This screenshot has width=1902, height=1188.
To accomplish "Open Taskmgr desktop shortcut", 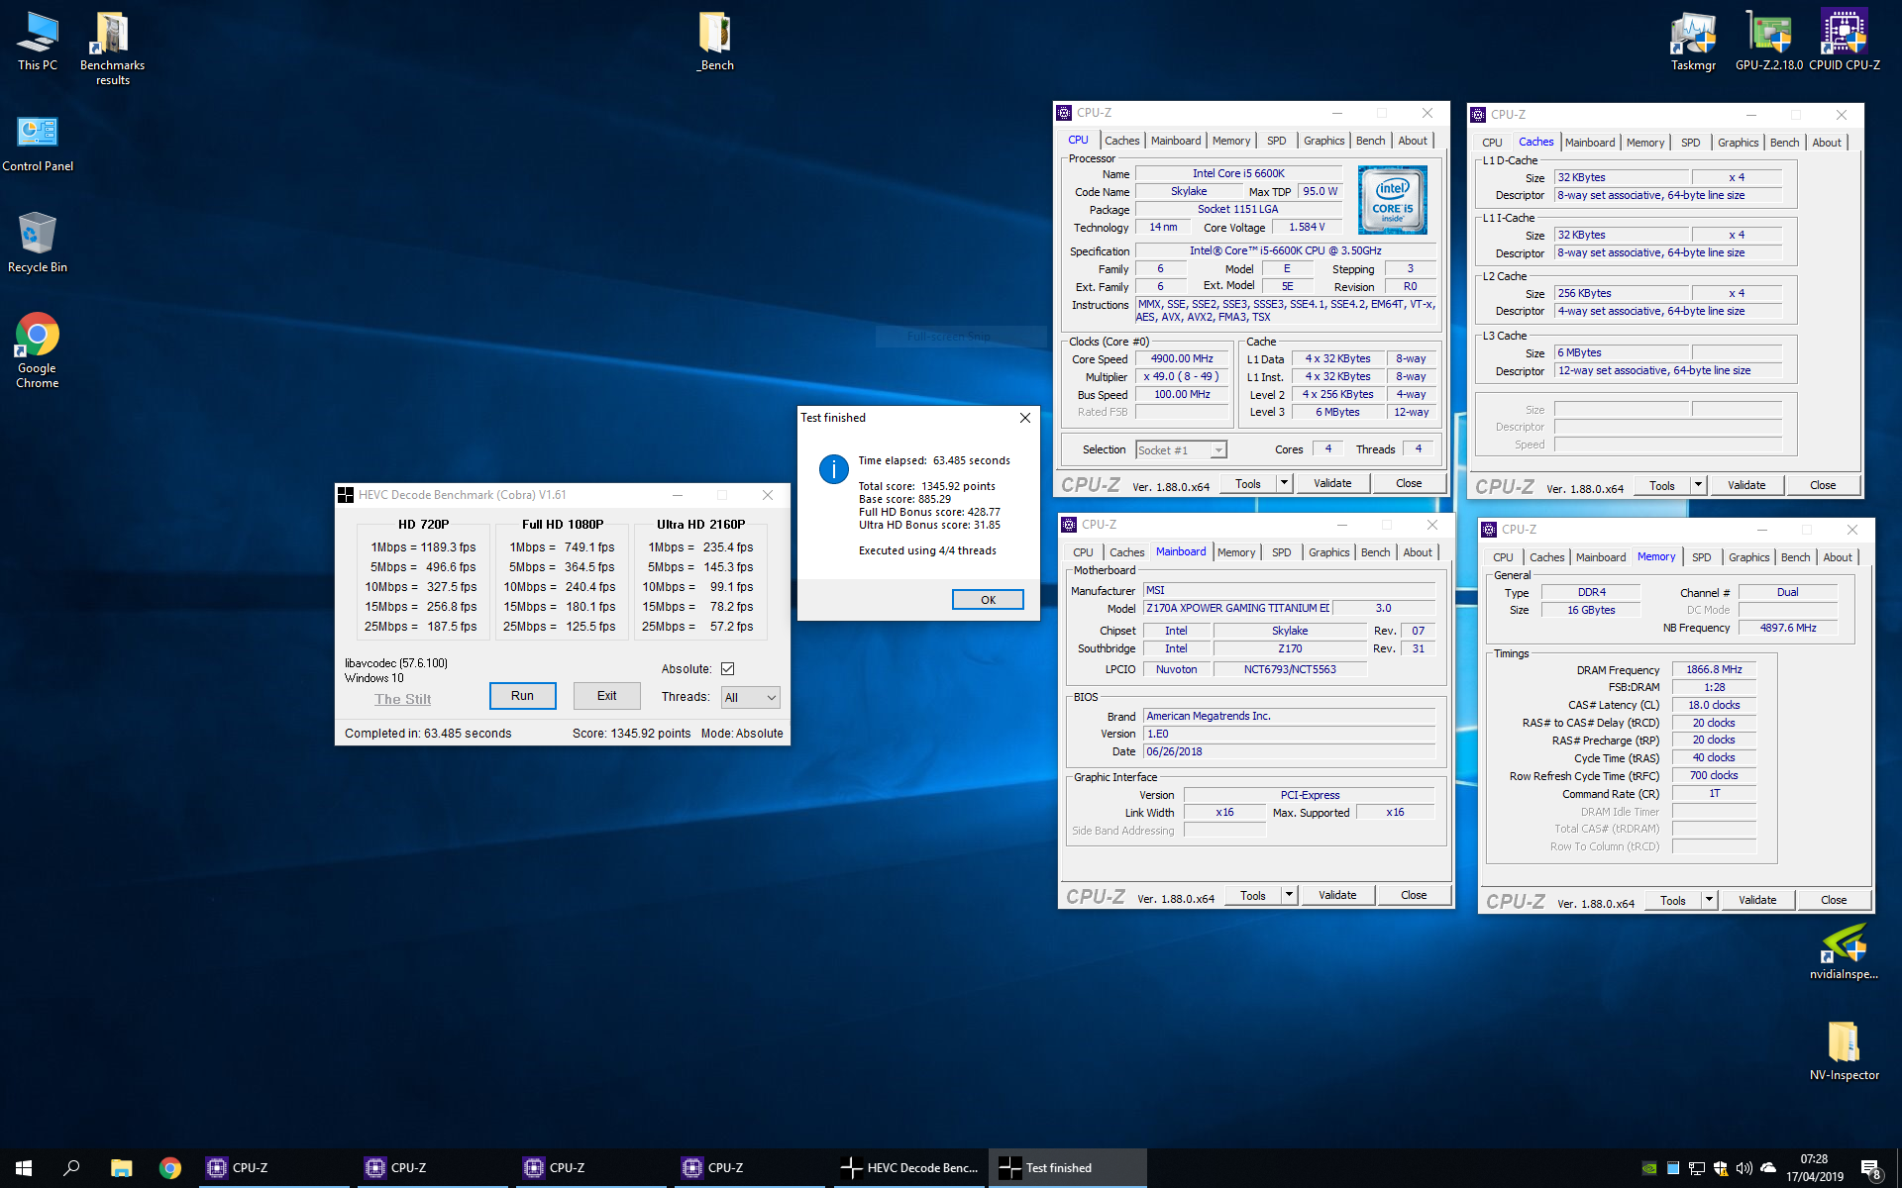I will 1693,42.
